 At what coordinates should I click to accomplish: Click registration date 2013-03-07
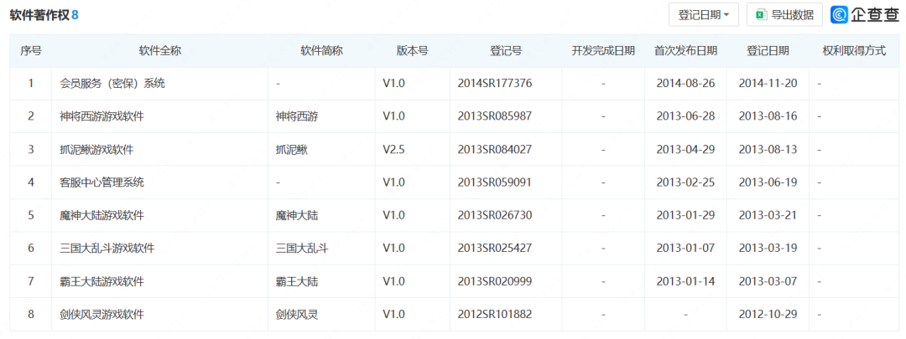click(768, 282)
